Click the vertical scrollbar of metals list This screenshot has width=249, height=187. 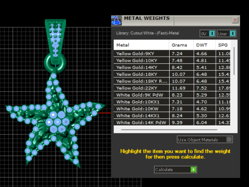[x=234, y=61]
